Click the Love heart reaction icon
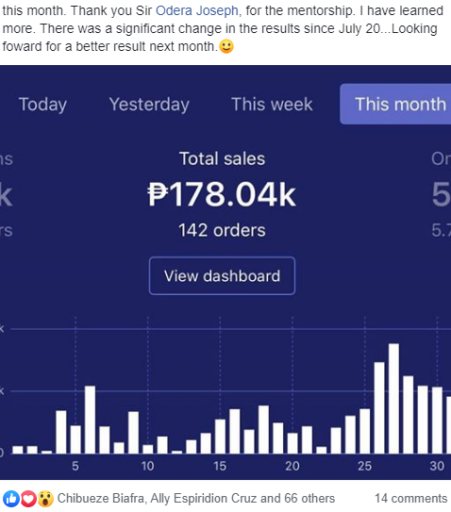The image size is (451, 512). 28,499
